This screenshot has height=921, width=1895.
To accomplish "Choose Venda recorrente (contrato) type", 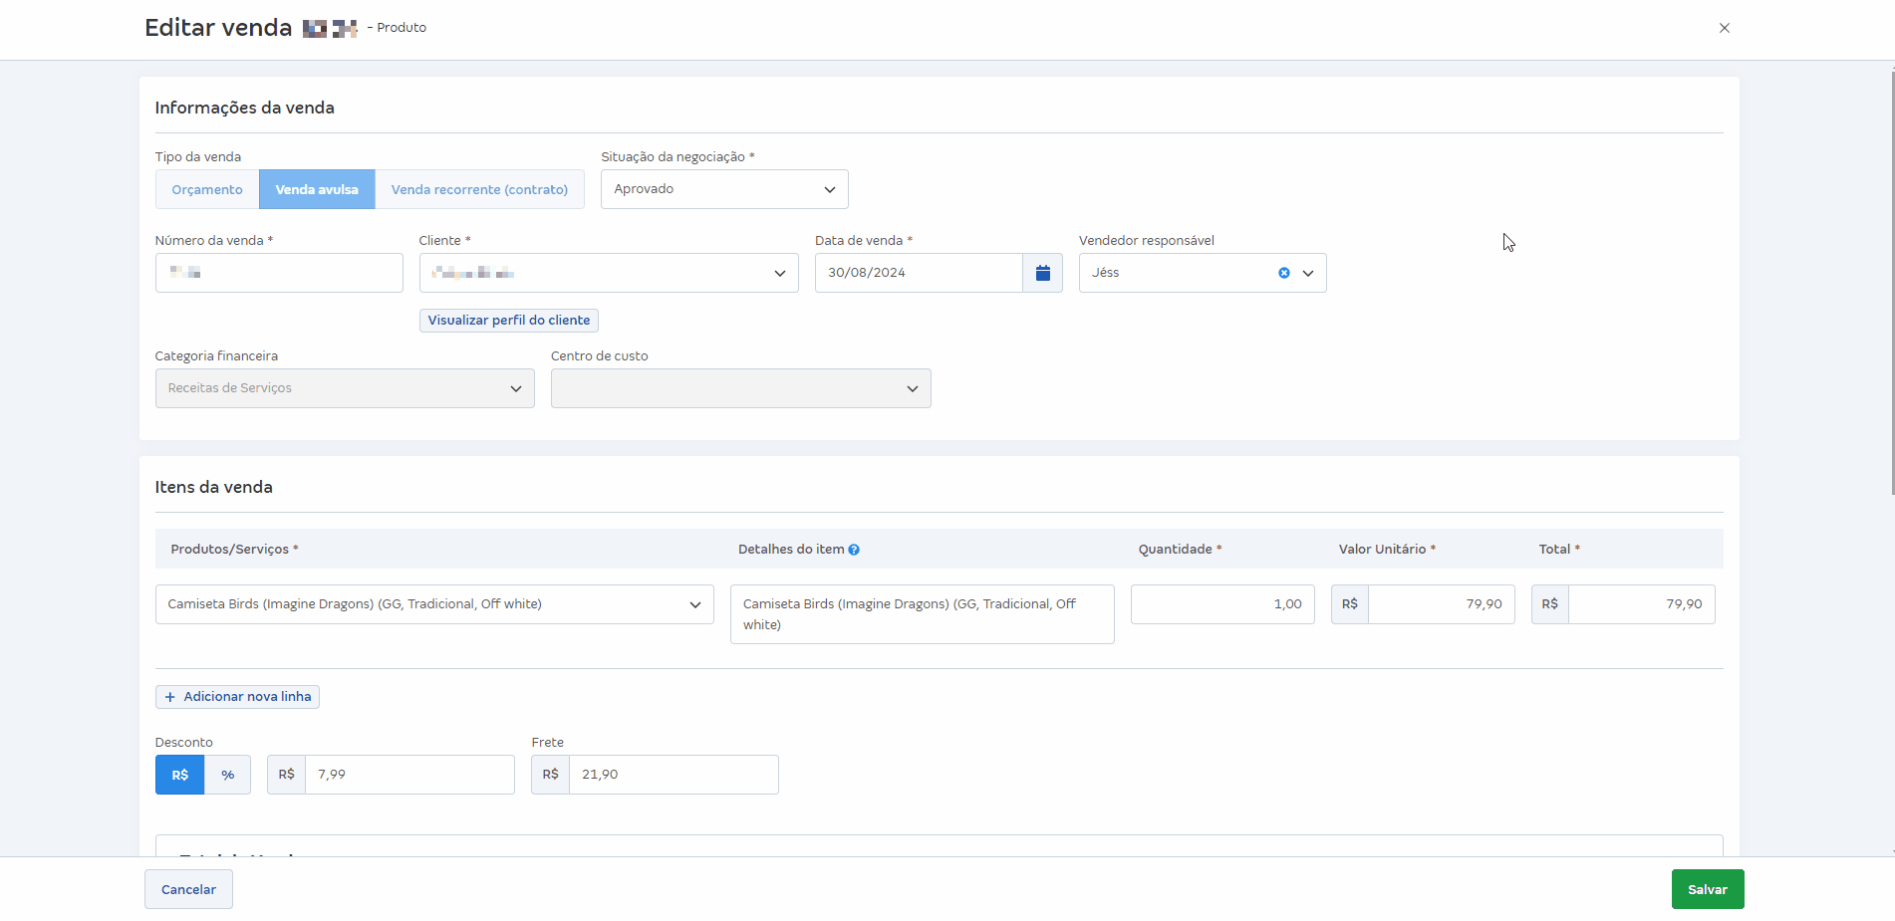I will 479,189.
